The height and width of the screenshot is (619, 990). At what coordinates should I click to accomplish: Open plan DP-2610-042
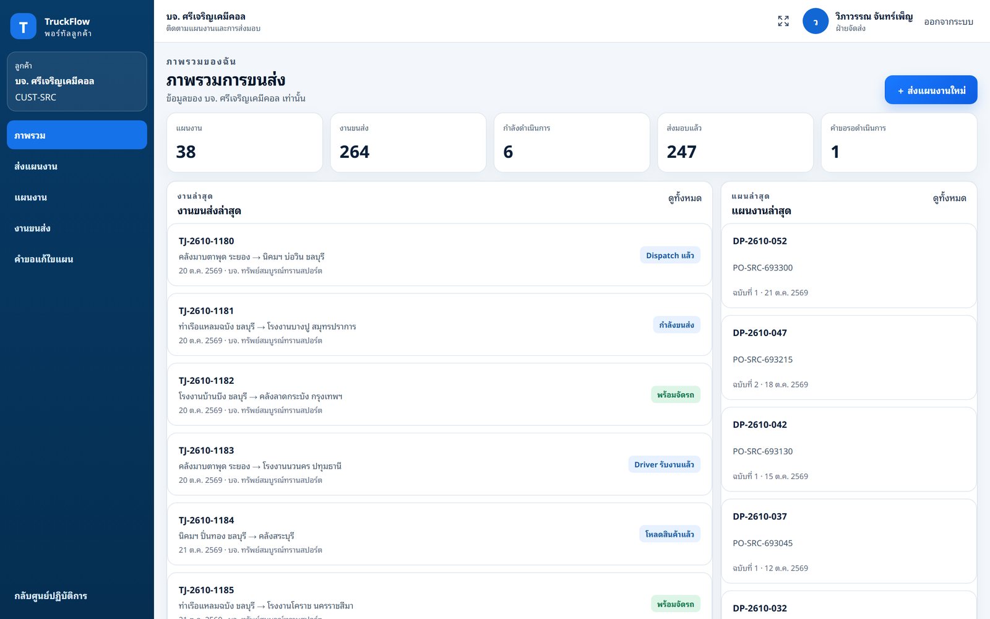(x=849, y=449)
